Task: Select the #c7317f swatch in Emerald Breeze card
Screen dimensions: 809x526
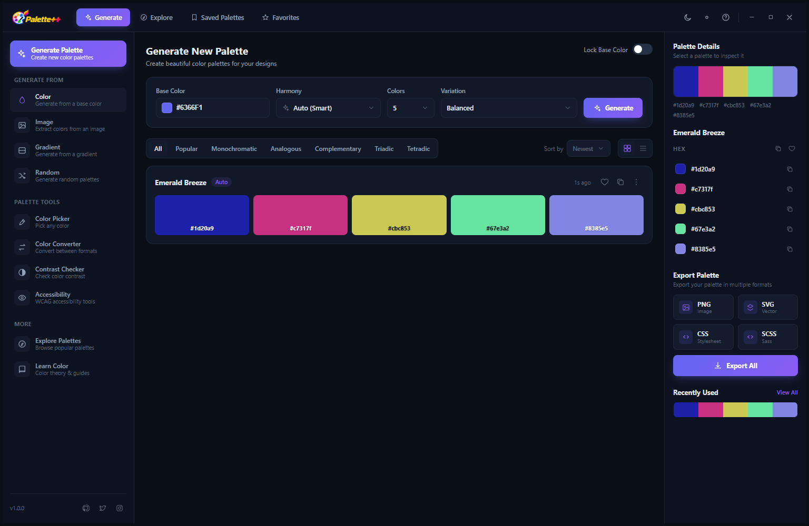Action: tap(300, 215)
